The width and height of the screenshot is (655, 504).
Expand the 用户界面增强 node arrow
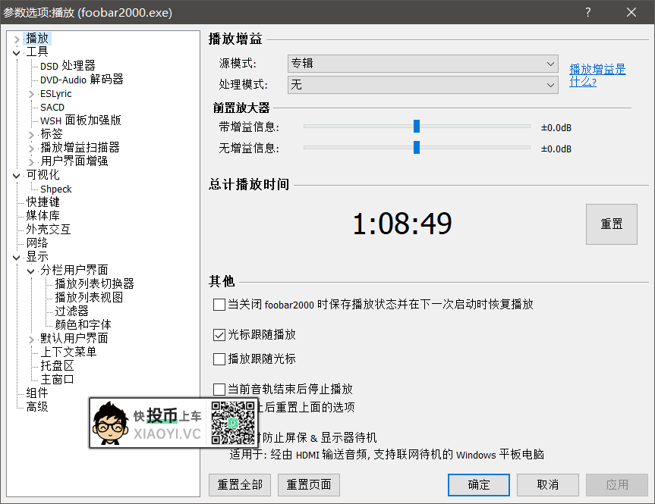pyautogui.click(x=31, y=162)
